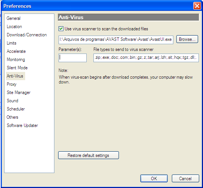Image resolution: width=203 pixels, height=188 pixels.
Task: Confirm preferences with OK
Action: pos(154,179)
